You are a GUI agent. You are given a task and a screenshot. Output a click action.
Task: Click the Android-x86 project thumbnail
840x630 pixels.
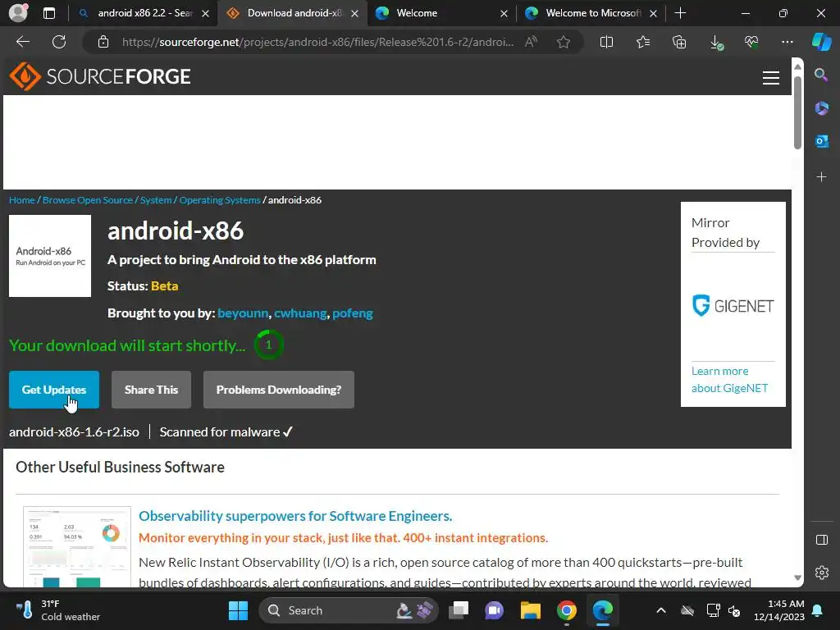tap(50, 256)
